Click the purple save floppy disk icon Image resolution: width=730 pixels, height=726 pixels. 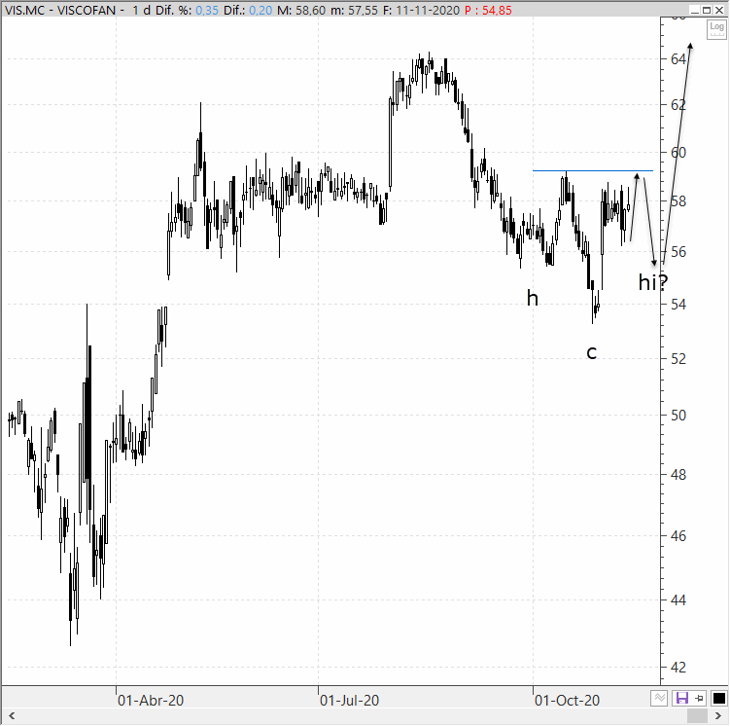coord(682,698)
